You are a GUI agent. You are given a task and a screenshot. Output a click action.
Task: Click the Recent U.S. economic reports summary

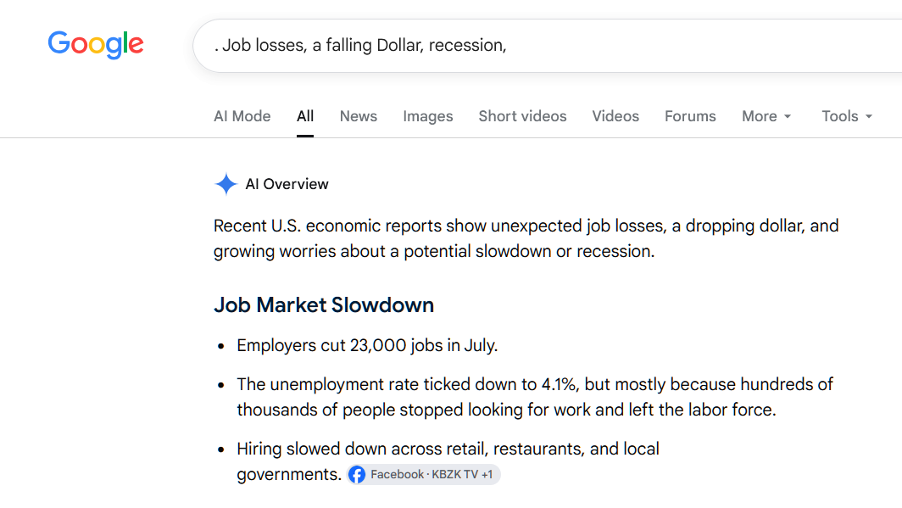pos(526,238)
